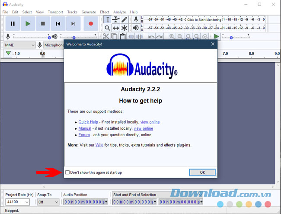Viewport: 281px width, 214px height.
Task: Click the playback volume slider handle
Action: [x=74, y=38]
